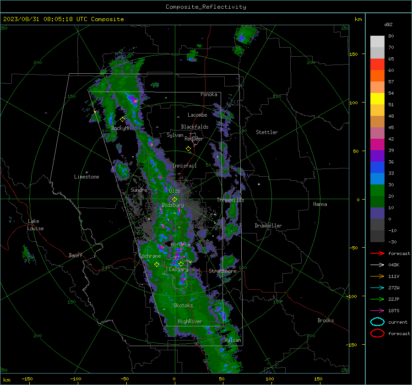Click the Banff label on map
This screenshot has width=412, height=385.
[76, 255]
